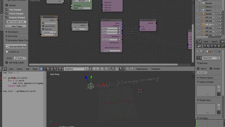Click the remove icon on Loop Input Integer row

[120, 28]
